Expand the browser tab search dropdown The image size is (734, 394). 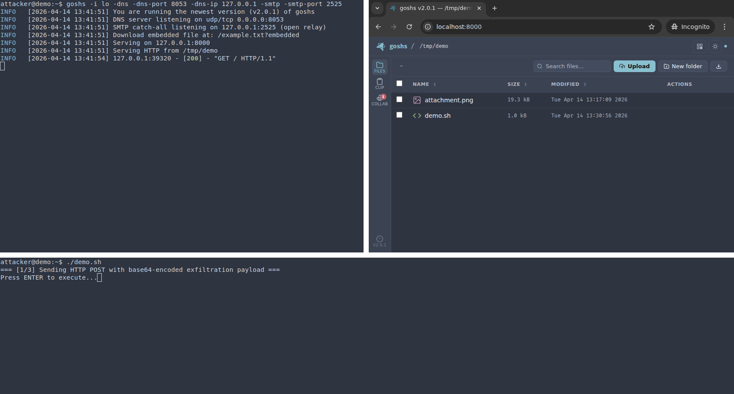pos(377,8)
